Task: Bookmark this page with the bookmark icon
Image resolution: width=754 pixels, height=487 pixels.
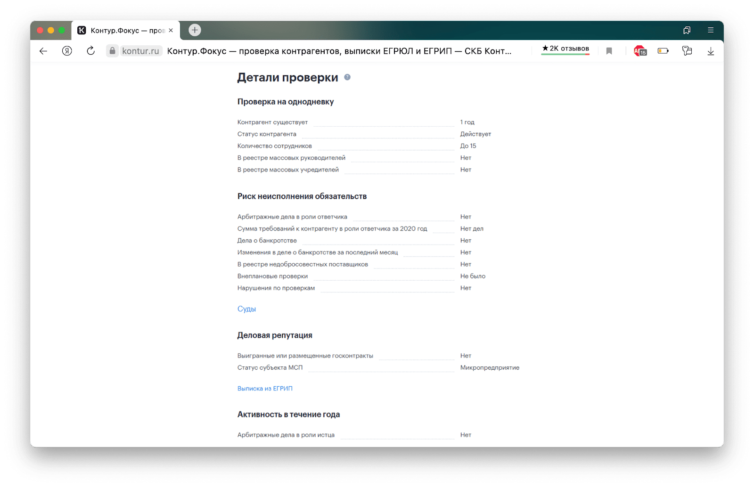Action: pyautogui.click(x=609, y=51)
